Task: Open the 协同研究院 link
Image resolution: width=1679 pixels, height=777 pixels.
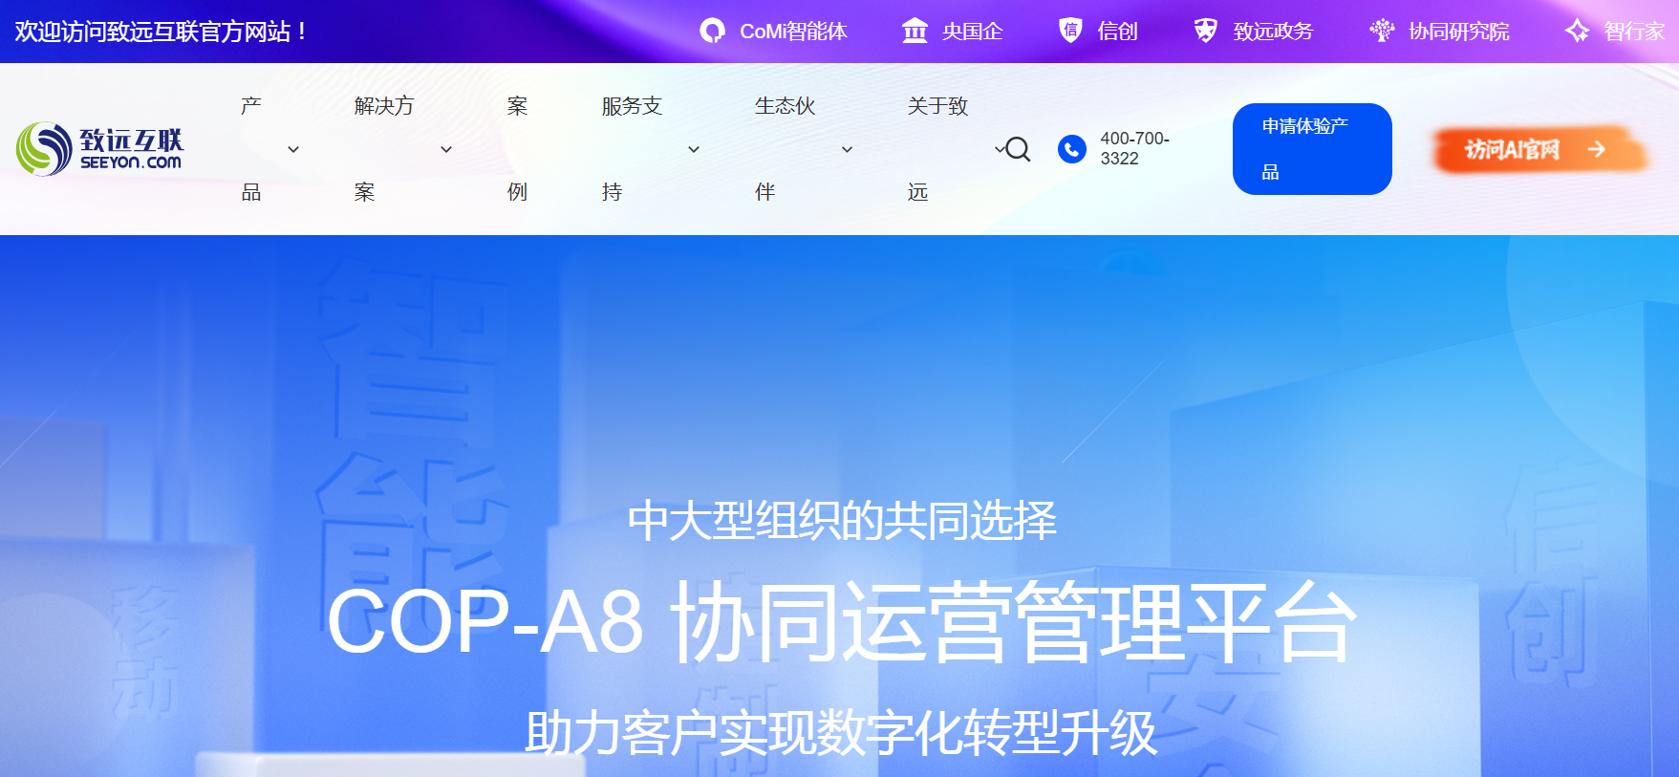Action: [x=1459, y=32]
